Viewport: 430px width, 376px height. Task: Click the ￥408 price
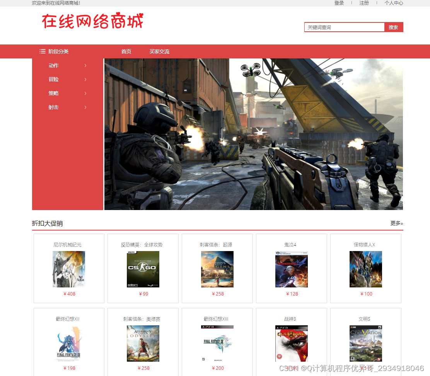(x=69, y=294)
